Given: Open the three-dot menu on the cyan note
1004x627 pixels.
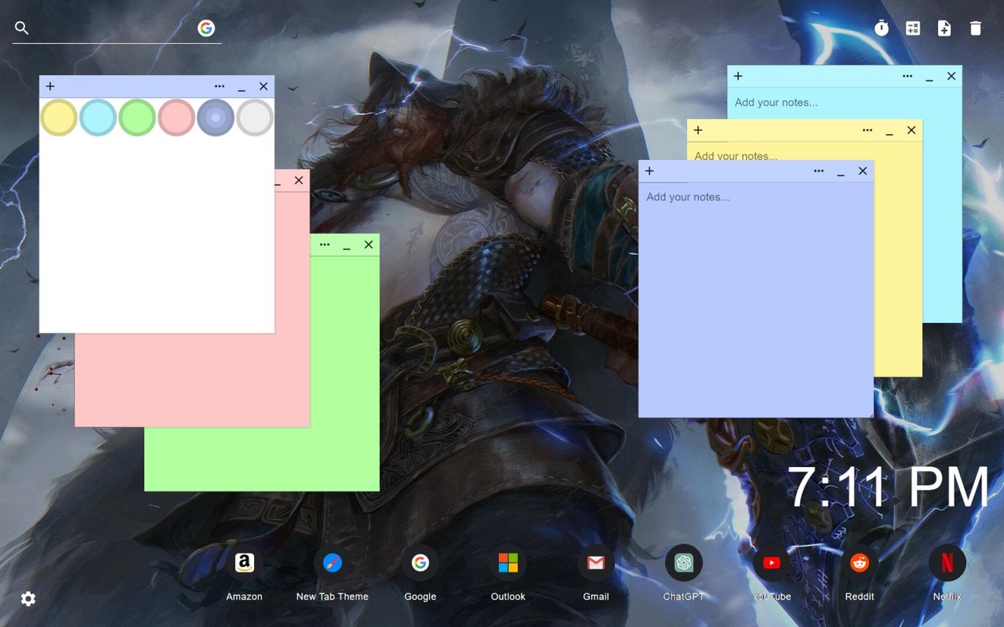Looking at the screenshot, I should [908, 76].
